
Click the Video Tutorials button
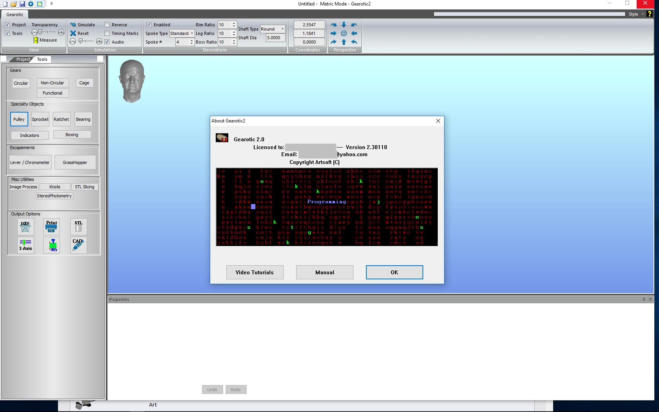click(x=255, y=272)
